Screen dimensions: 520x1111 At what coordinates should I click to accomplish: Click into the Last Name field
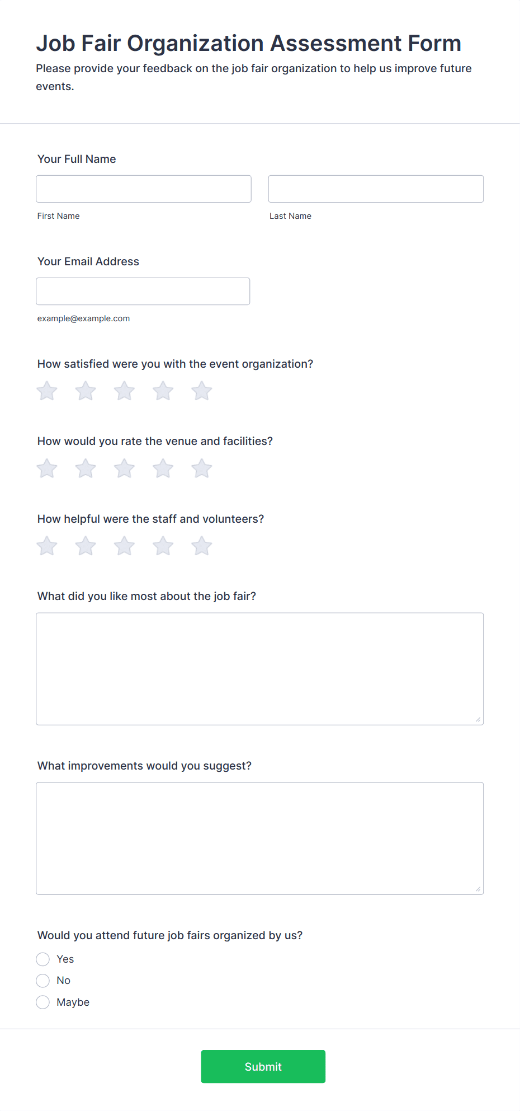[x=376, y=189]
